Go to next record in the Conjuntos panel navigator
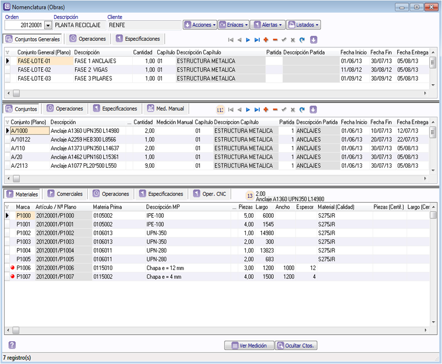442x364 pixels. (248, 110)
